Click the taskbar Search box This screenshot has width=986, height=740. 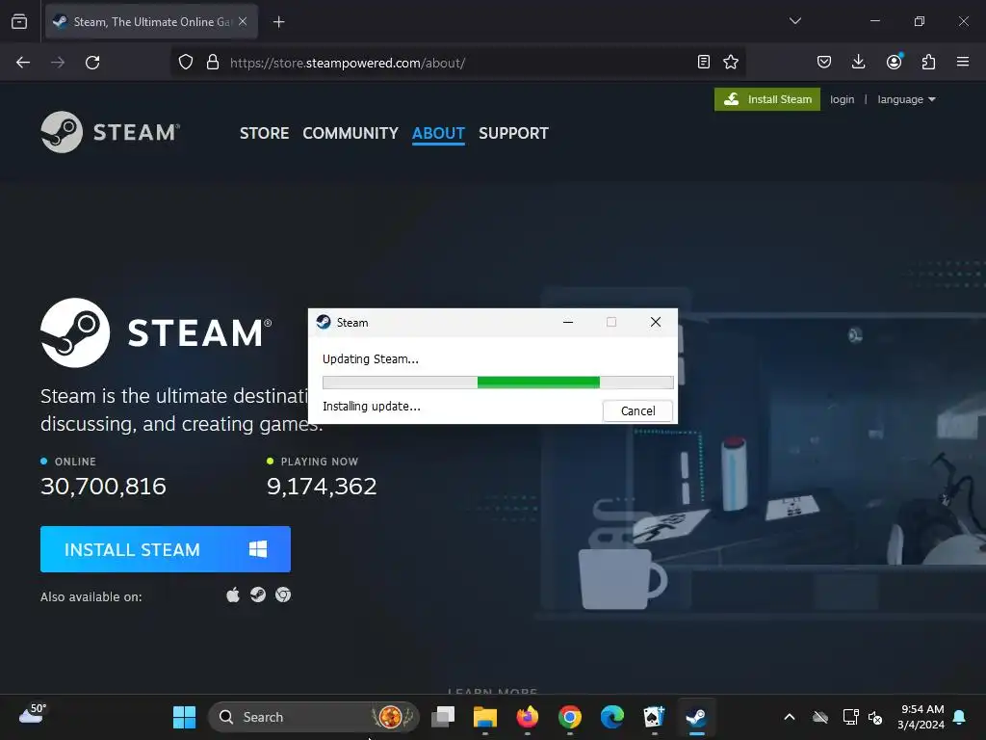point(313,717)
